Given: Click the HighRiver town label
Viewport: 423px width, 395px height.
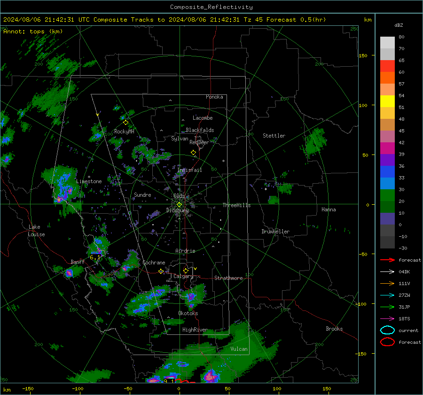Looking at the screenshot, I should pos(195,330).
